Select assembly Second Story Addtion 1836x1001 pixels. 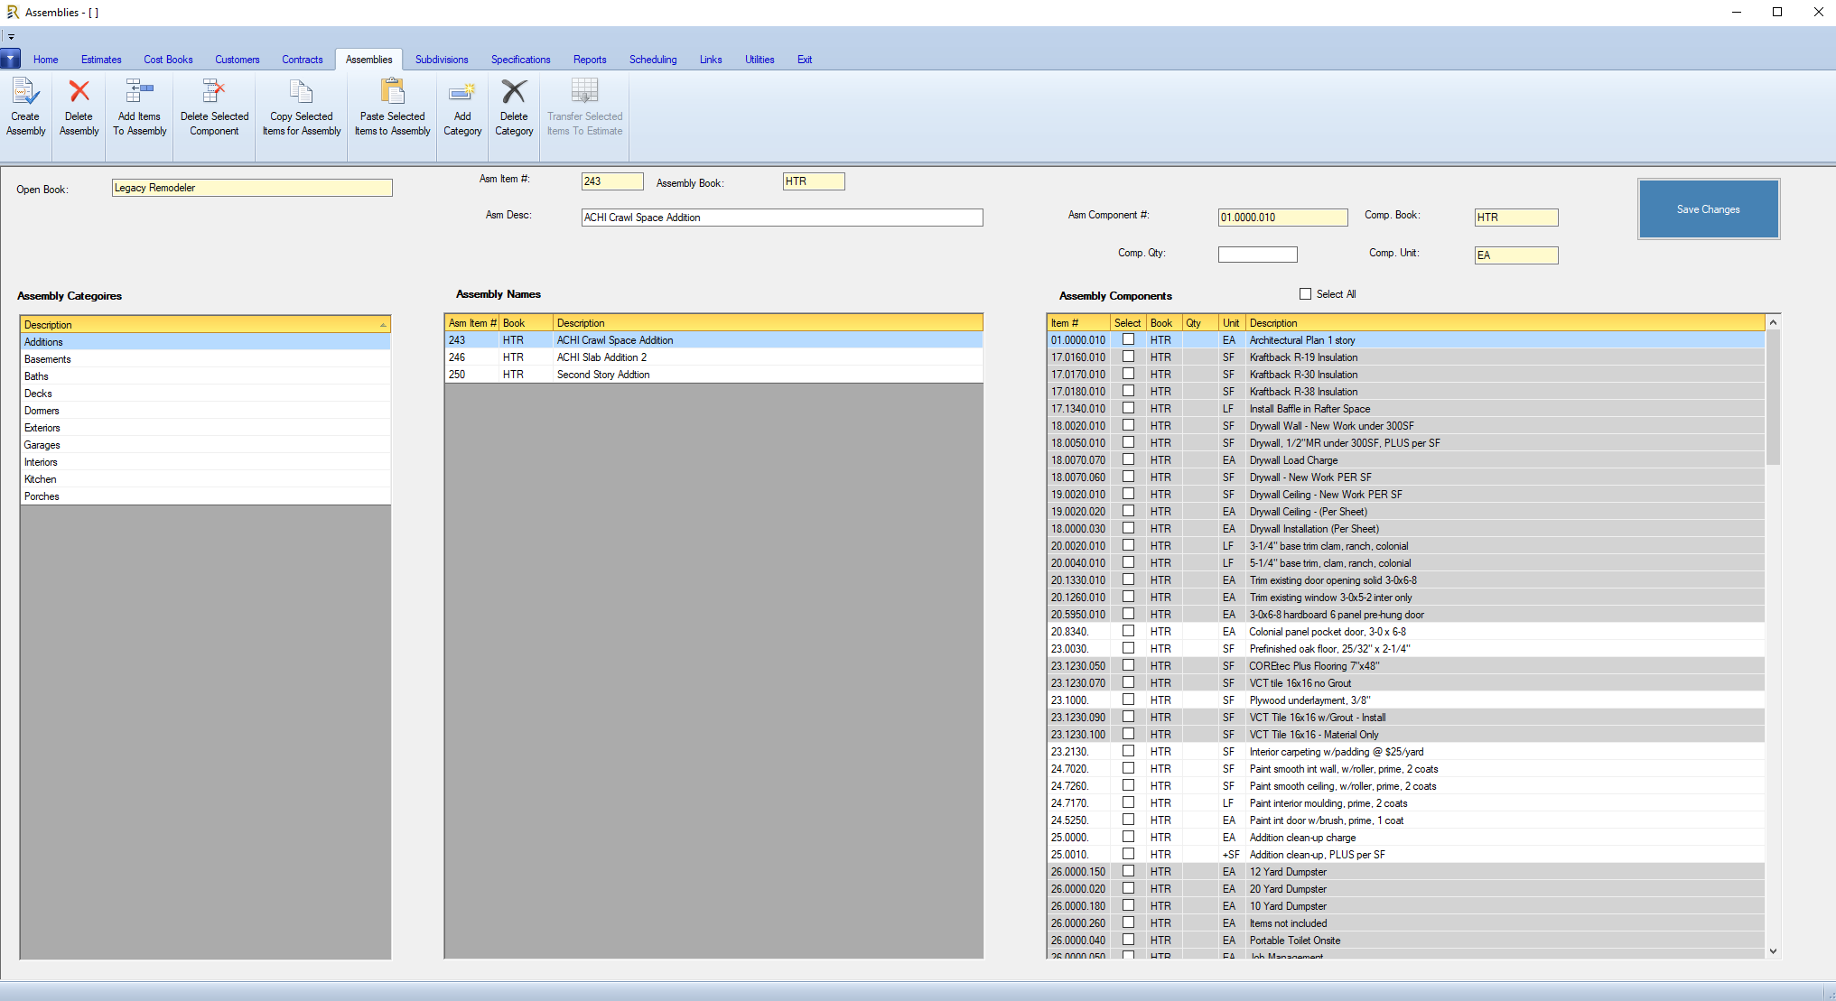point(713,375)
